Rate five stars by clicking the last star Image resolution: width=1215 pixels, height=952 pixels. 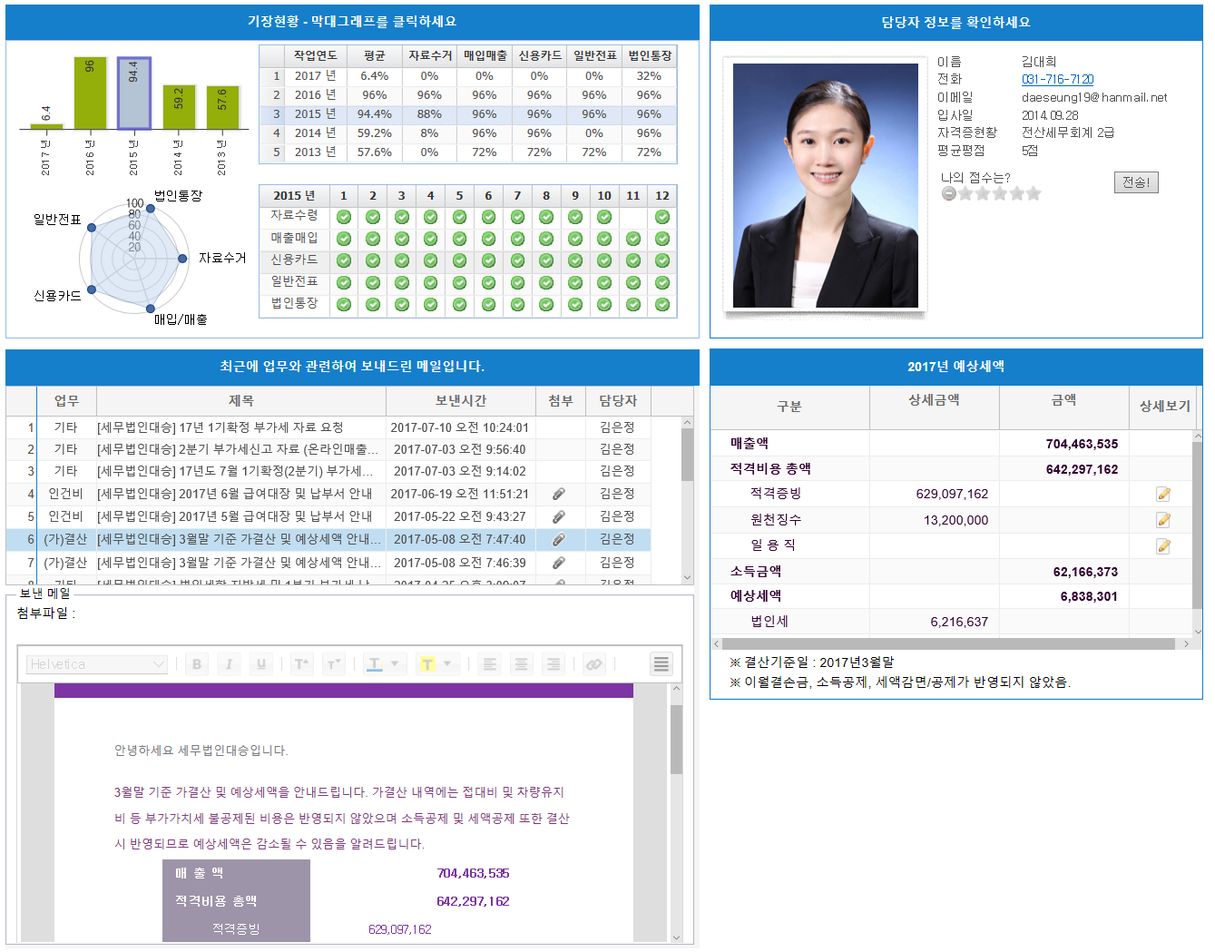click(1034, 193)
